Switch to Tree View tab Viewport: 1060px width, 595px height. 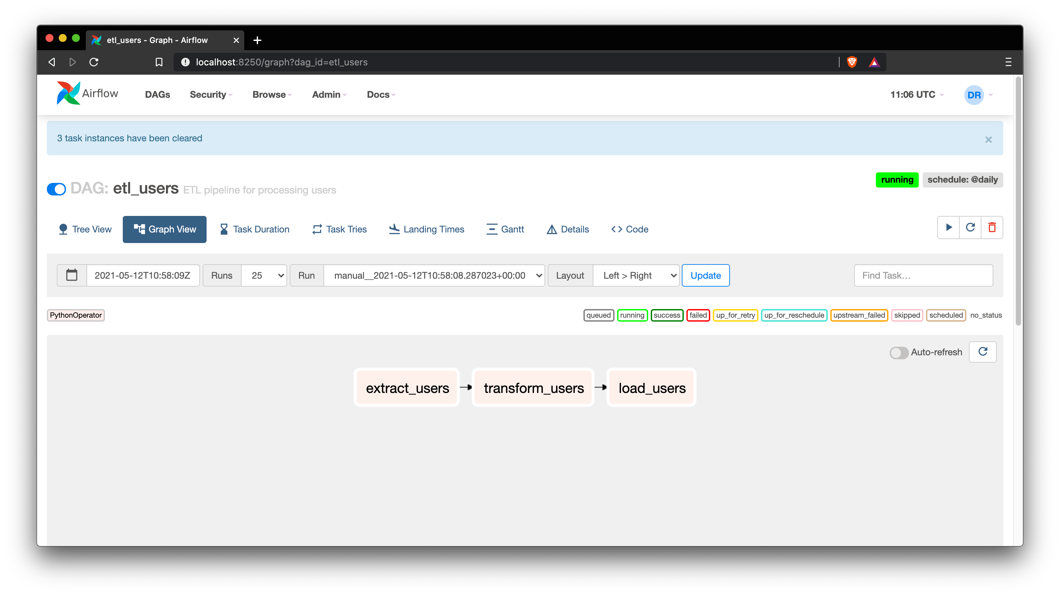click(85, 229)
